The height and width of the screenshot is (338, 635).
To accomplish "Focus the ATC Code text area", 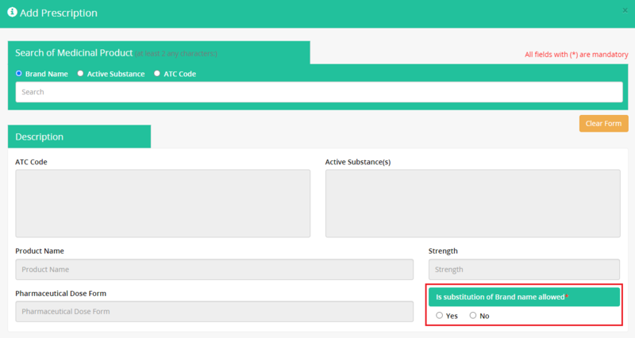I will tap(163, 203).
